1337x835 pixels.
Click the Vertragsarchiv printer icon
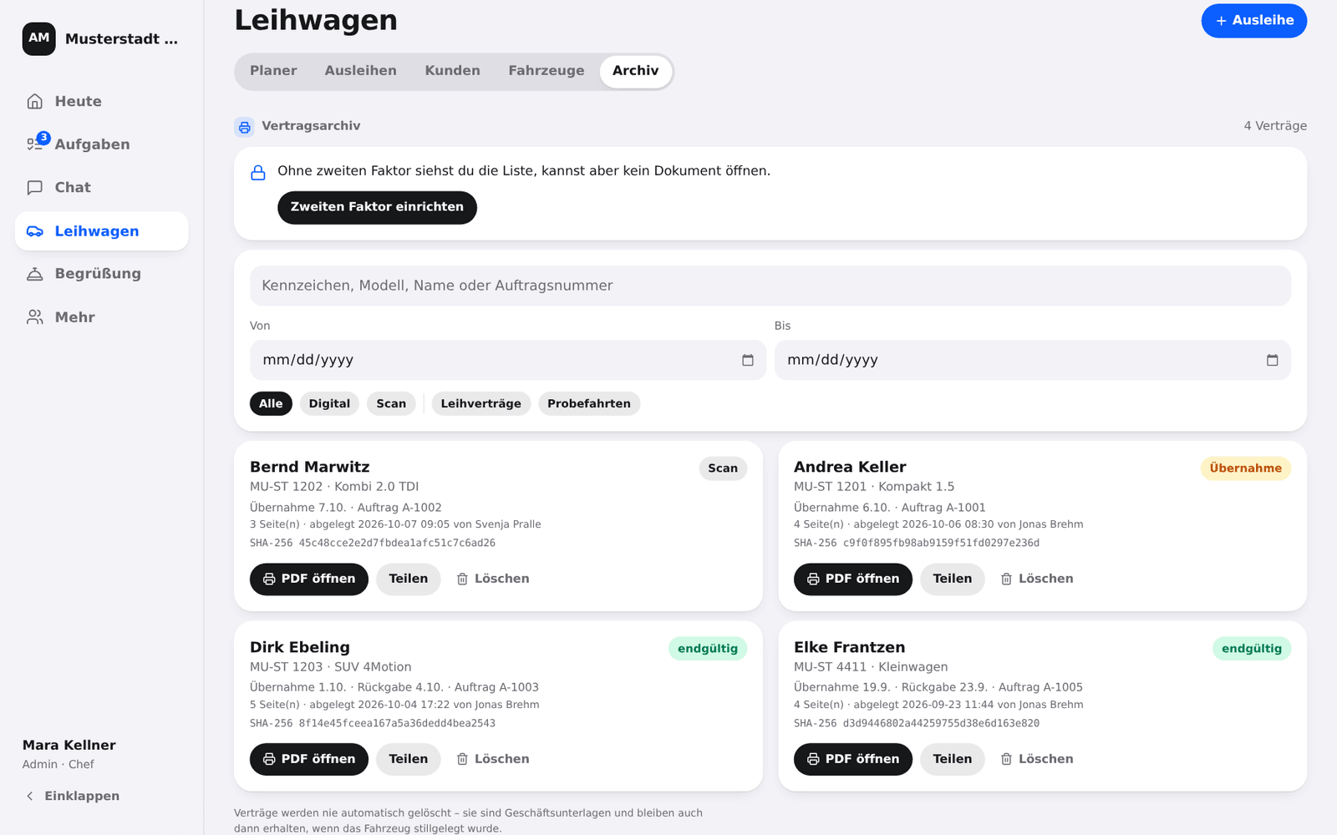[245, 127]
